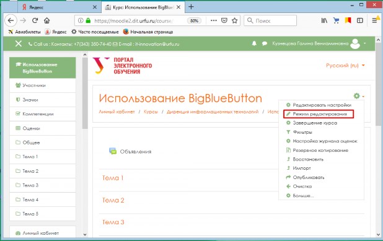The height and width of the screenshot is (241, 383).
Task: Close the Яндекс tab
Action: pos(95,7)
